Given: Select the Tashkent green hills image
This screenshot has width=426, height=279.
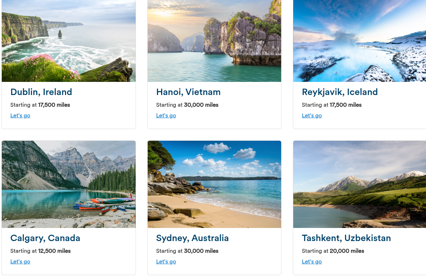Looking at the screenshot, I should [x=359, y=184].
